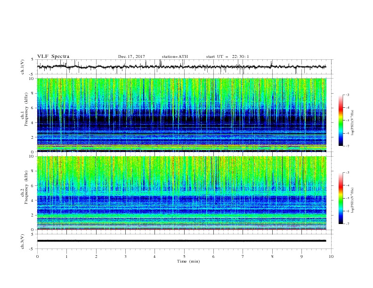Click the time axis tick label '0'

click(37, 256)
